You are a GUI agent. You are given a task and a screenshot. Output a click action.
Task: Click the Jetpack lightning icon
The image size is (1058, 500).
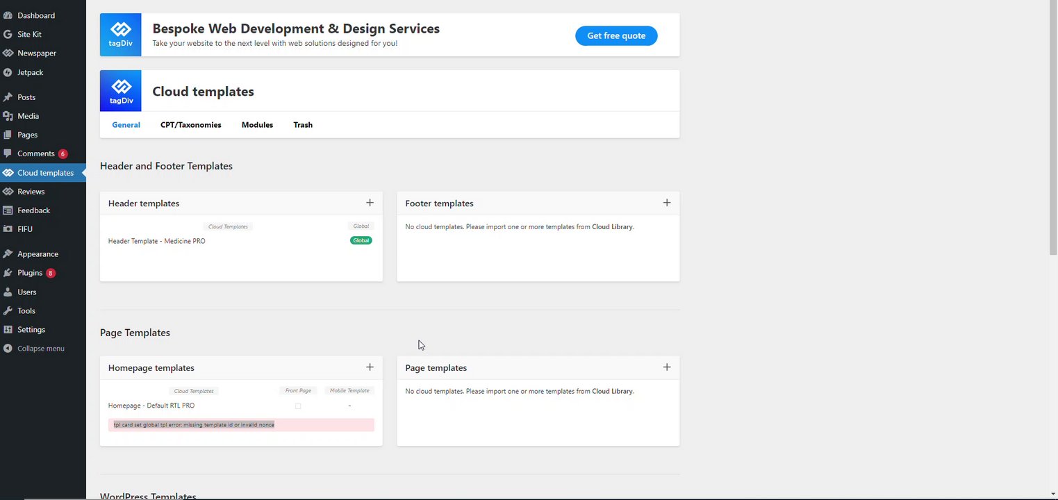tap(8, 72)
